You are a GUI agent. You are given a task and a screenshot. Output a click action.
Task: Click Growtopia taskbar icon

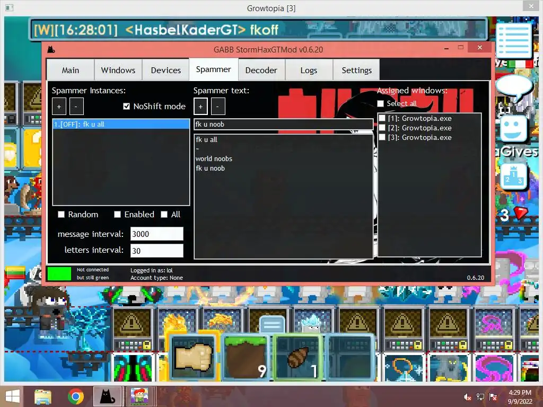point(139,396)
